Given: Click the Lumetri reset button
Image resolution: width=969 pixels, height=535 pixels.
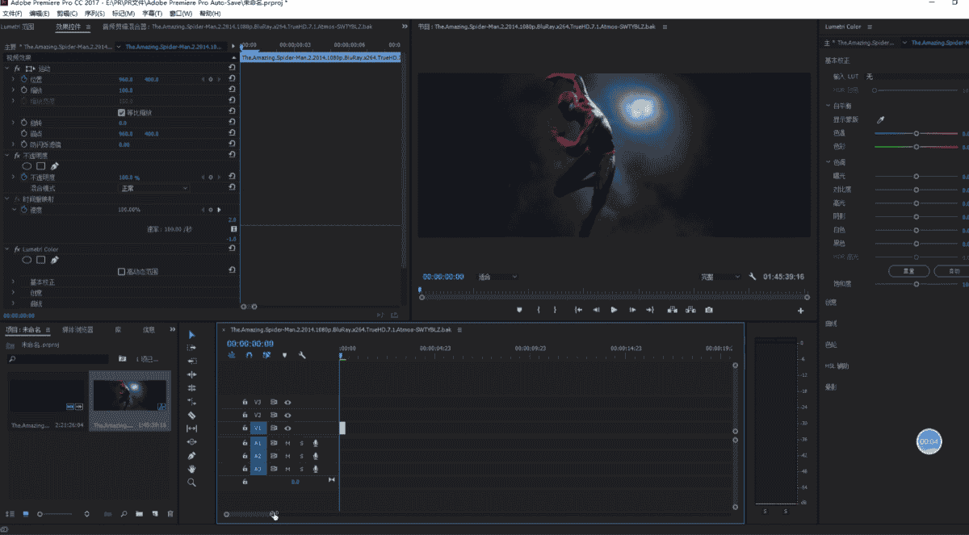Looking at the screenshot, I should [908, 270].
